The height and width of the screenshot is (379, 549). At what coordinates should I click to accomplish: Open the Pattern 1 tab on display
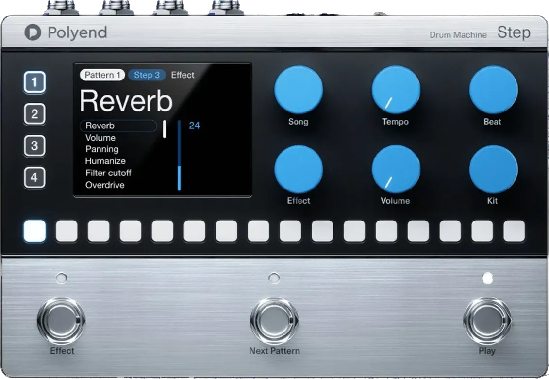102,75
